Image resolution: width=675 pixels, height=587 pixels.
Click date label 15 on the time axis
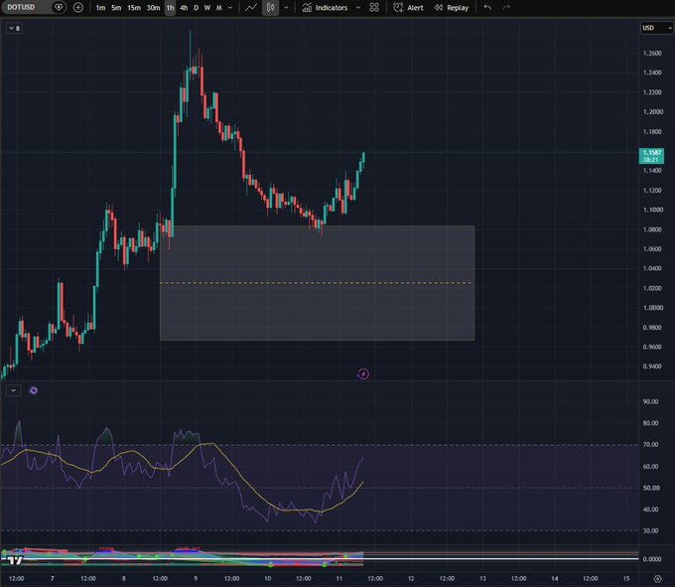pyautogui.click(x=626, y=578)
